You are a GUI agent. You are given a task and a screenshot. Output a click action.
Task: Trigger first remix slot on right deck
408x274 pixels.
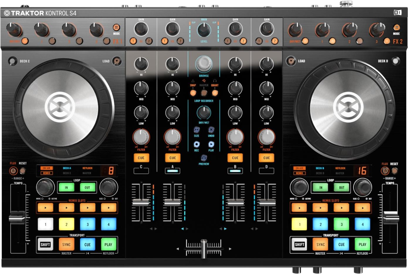(299, 207)
